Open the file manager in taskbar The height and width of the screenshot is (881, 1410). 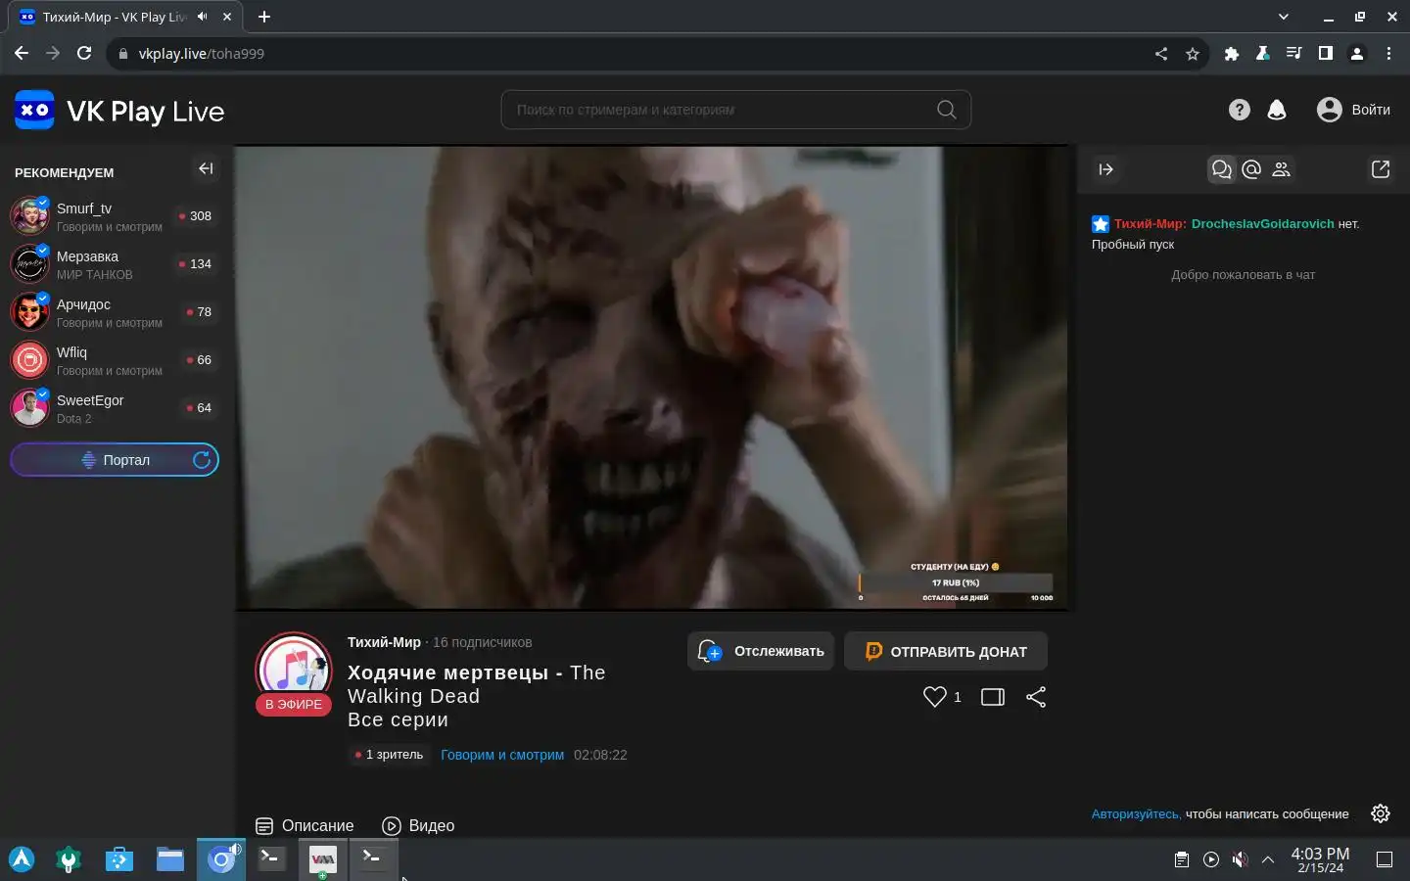[170, 859]
